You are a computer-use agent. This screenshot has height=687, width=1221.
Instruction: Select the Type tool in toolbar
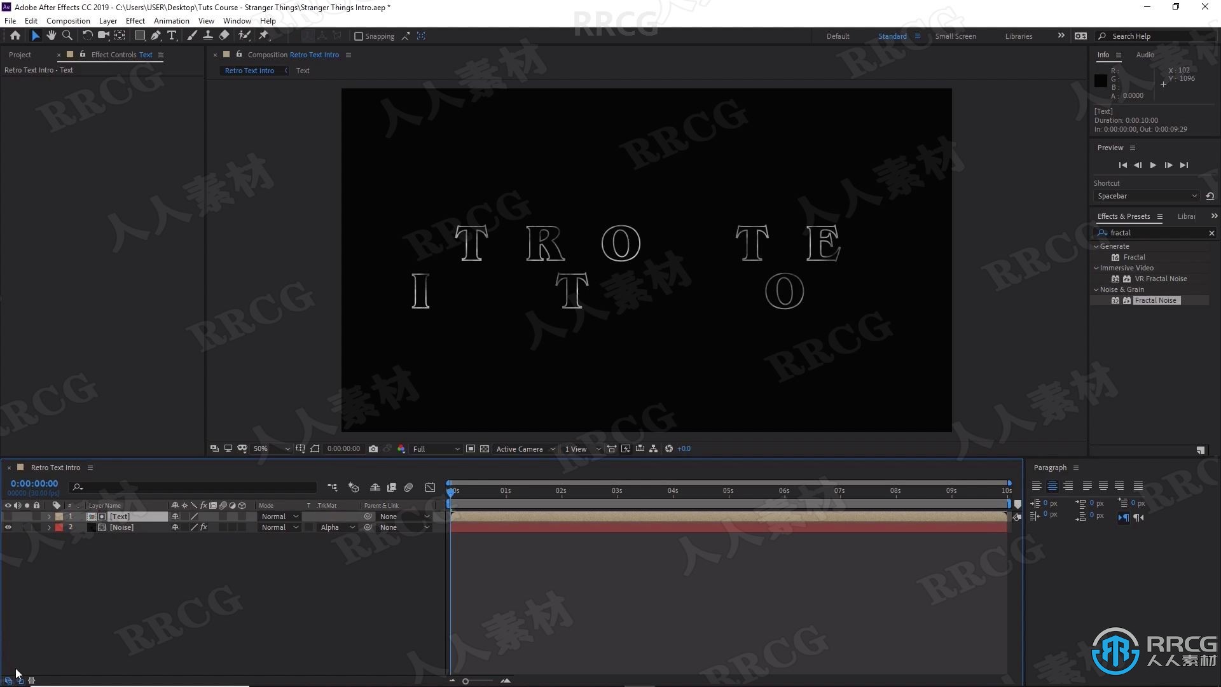coord(172,35)
